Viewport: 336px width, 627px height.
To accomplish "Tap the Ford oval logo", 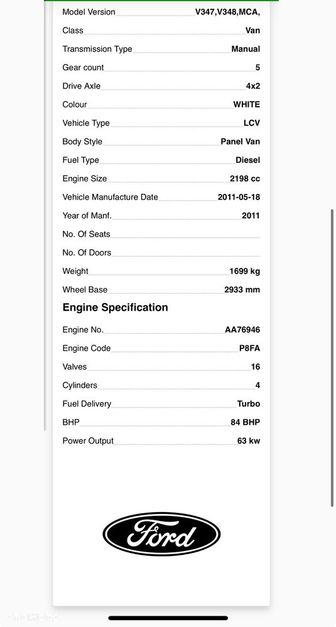I will tap(161, 534).
